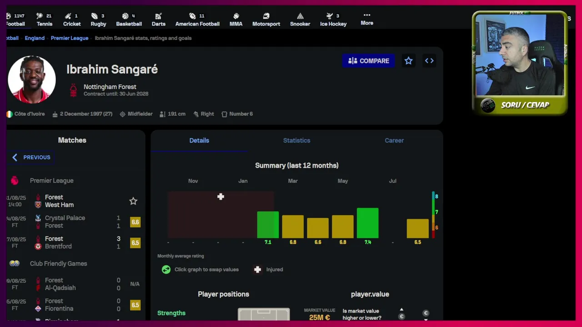Click 6.5 rating for Fiorentina match
Image resolution: width=582 pixels, height=327 pixels.
click(135, 305)
